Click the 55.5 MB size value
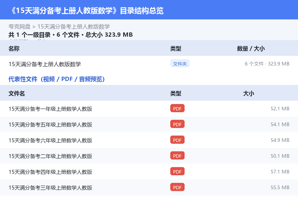Viewport: 298px width, 205px height. pyautogui.click(x=280, y=187)
